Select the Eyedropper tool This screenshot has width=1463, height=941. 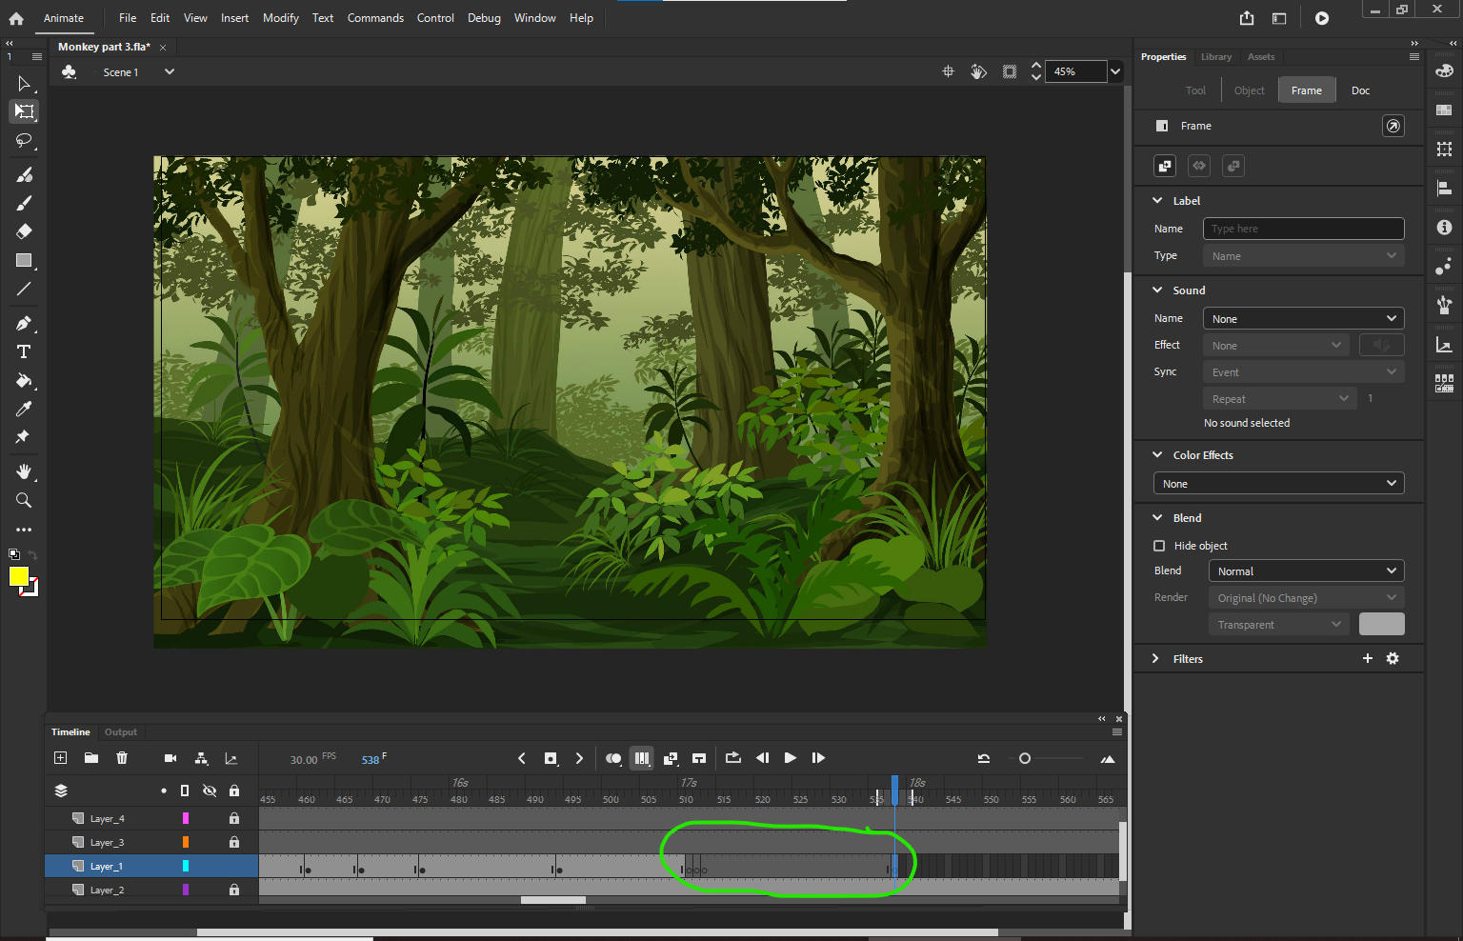point(24,409)
